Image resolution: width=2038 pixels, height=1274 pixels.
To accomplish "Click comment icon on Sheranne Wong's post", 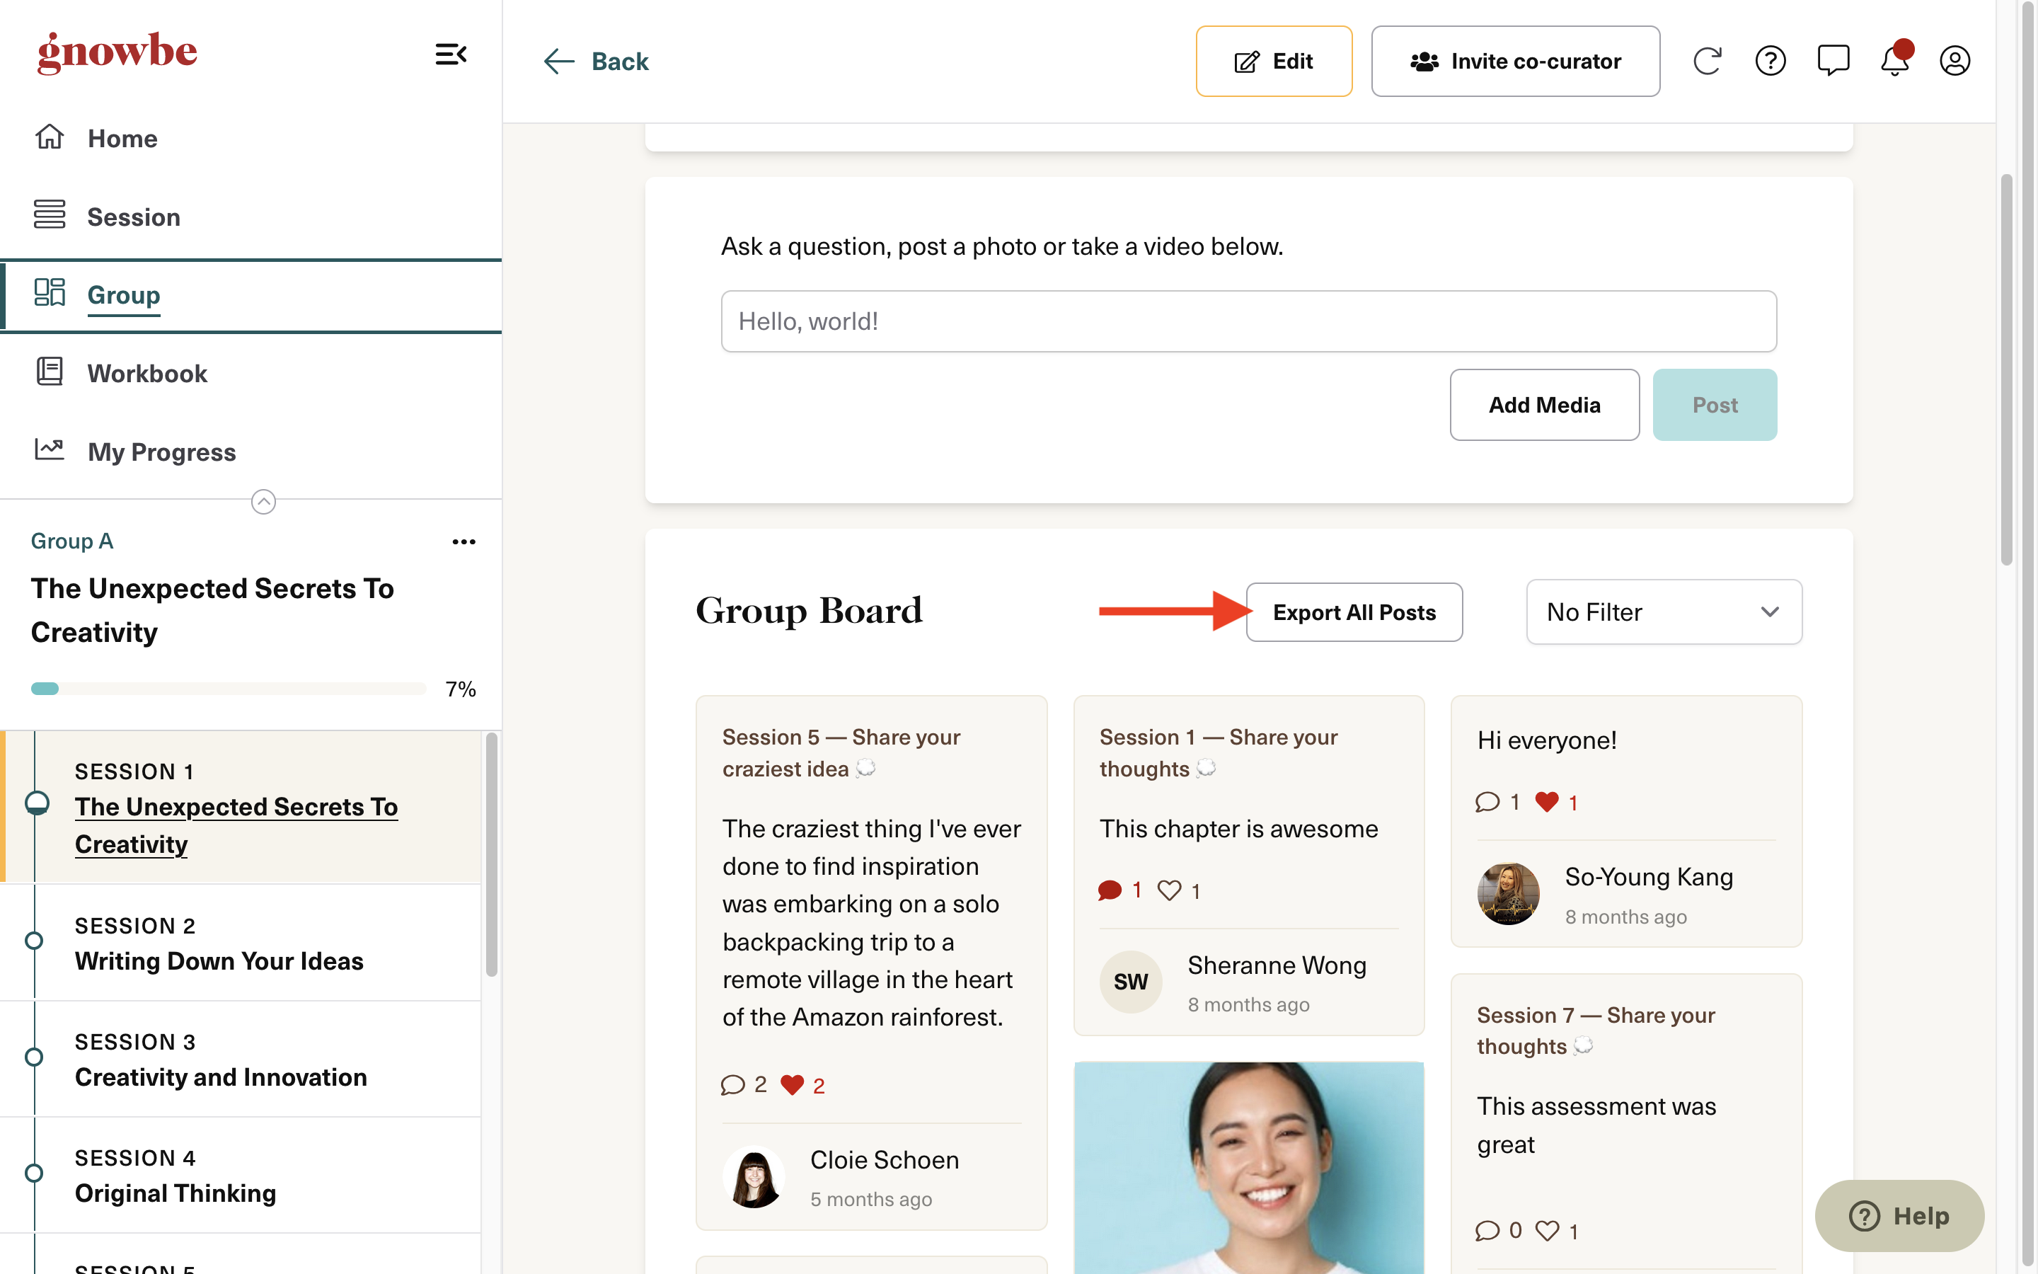I will click(1110, 890).
